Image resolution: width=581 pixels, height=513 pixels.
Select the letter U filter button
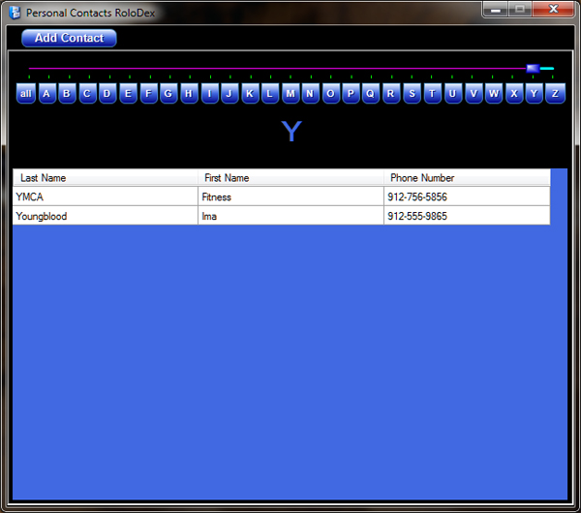point(452,93)
